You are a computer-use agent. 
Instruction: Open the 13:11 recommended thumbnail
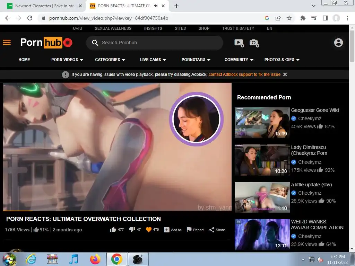(x=262, y=234)
